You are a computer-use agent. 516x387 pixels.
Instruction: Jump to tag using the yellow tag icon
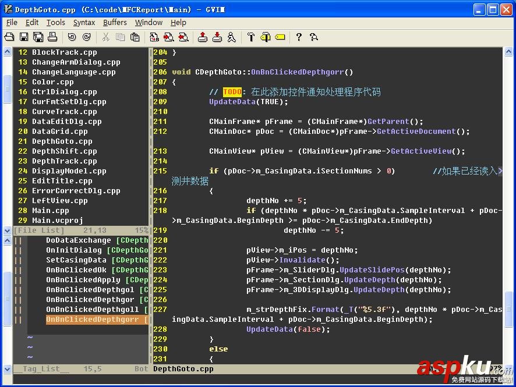pyautogui.click(x=280, y=37)
